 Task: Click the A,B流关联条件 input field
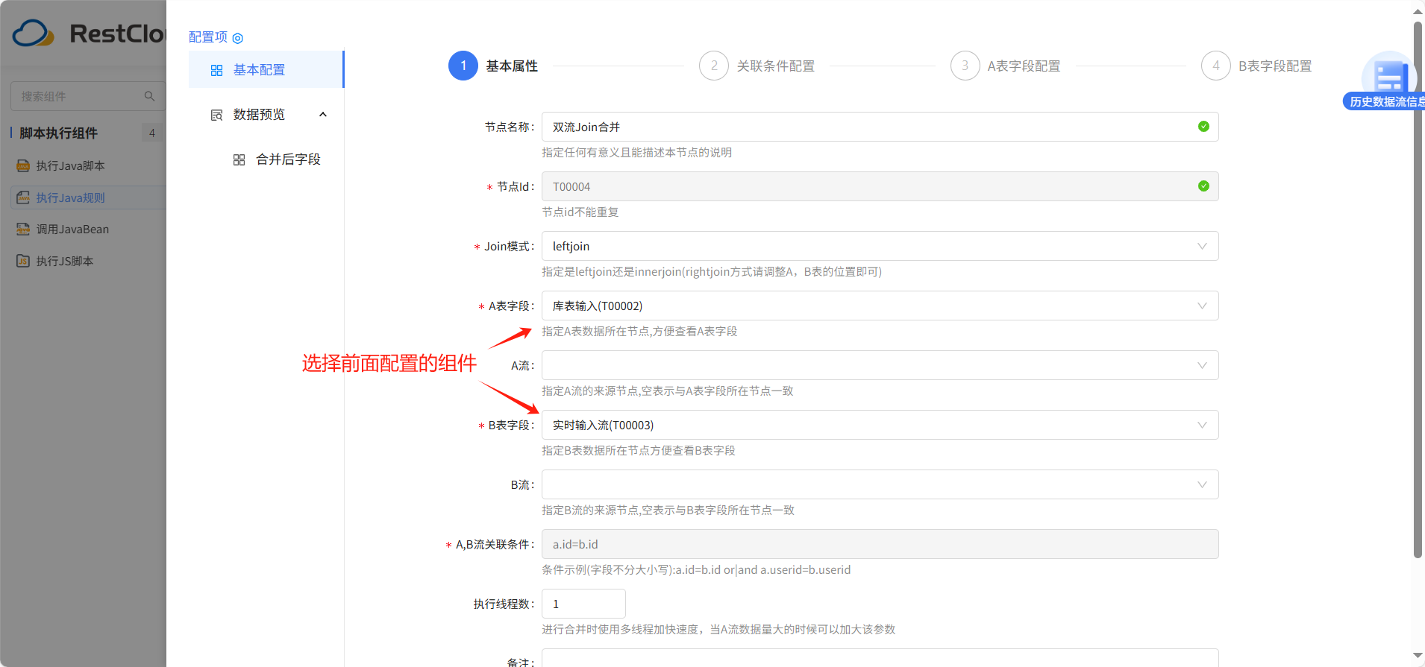pyautogui.click(x=880, y=544)
